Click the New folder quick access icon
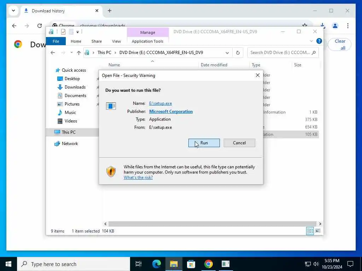The width and height of the screenshot is (362, 271). pyautogui.click(x=71, y=32)
